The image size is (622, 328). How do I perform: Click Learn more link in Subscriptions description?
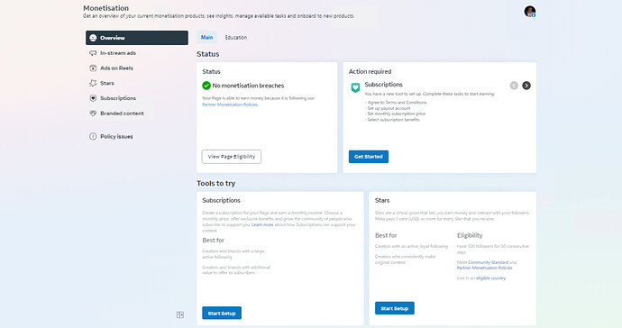(x=262, y=224)
